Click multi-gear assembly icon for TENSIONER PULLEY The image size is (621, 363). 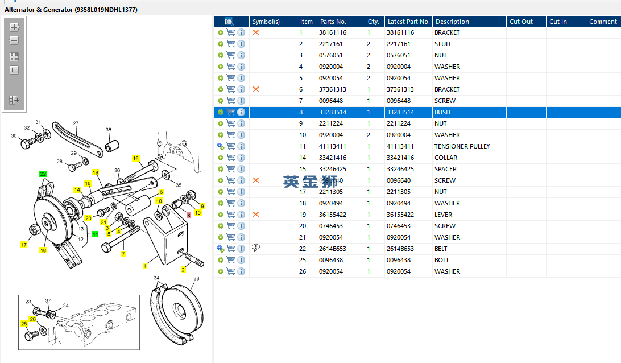(221, 147)
